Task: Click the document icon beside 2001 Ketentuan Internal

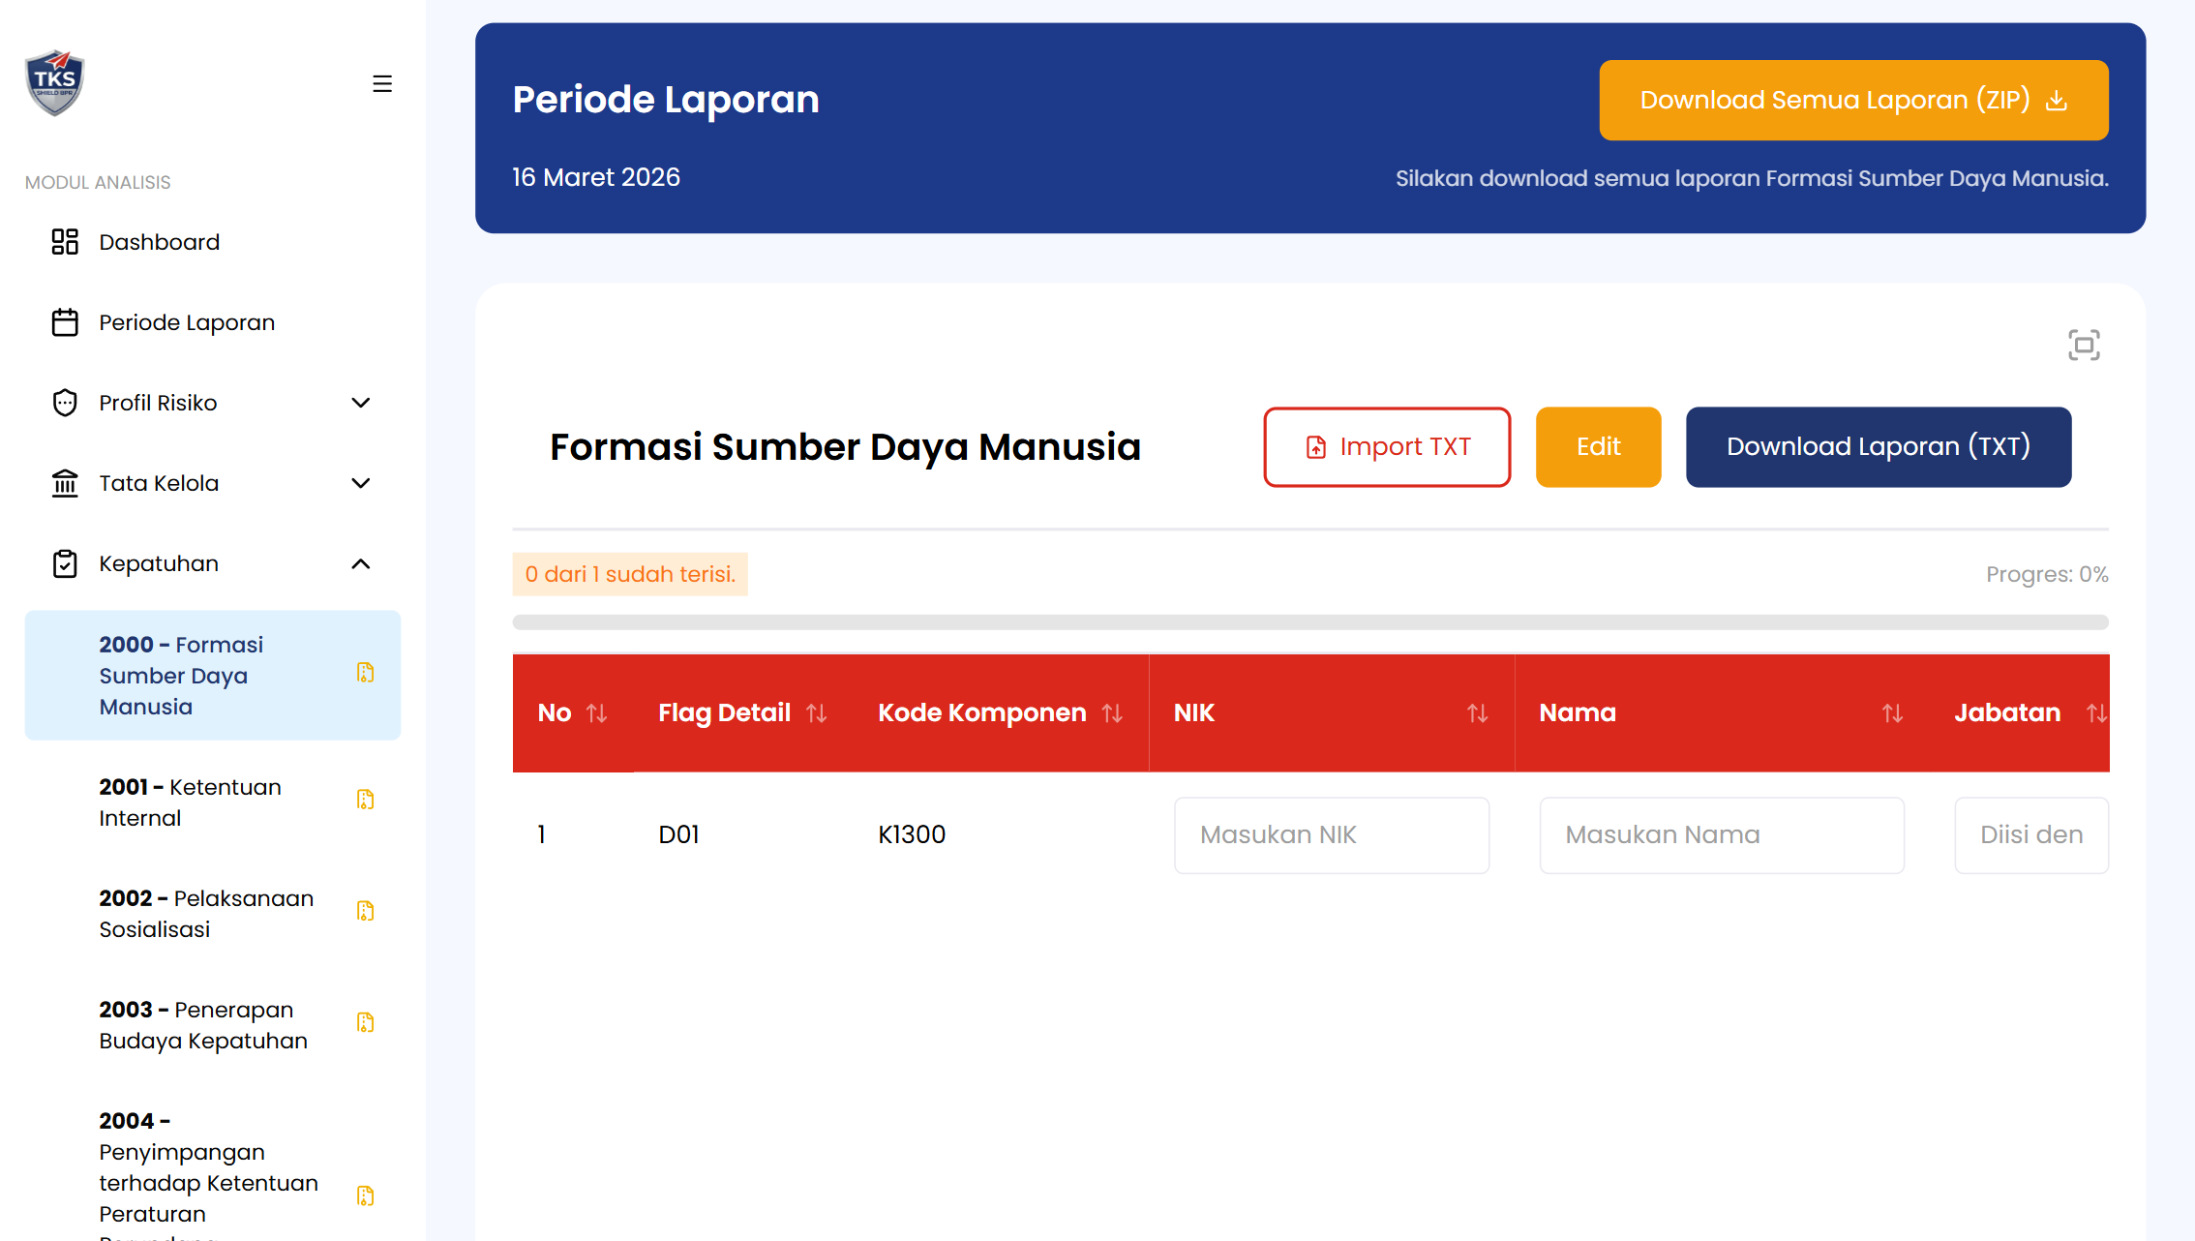Action: click(x=365, y=800)
